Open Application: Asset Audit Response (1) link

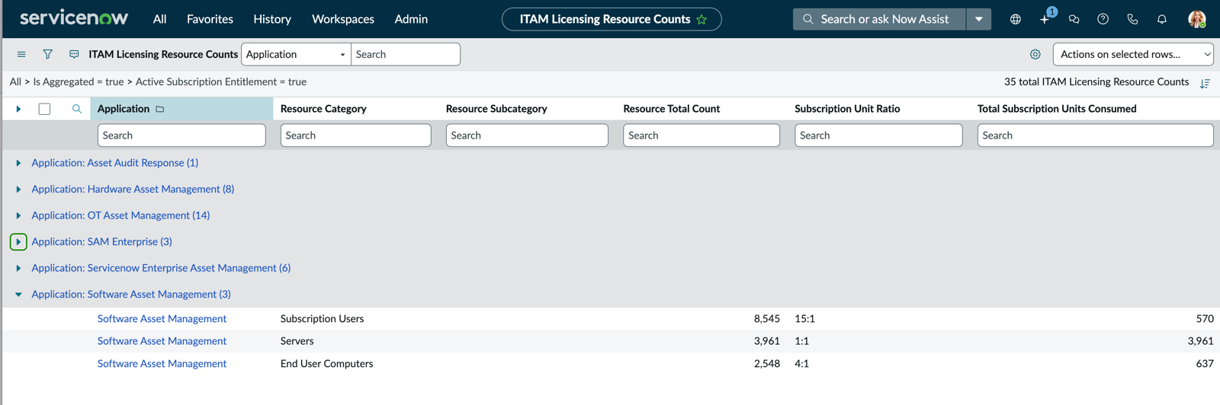click(114, 163)
